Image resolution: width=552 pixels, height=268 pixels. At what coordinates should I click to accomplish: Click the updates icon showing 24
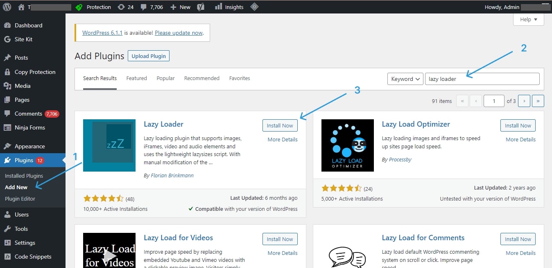[x=121, y=7]
